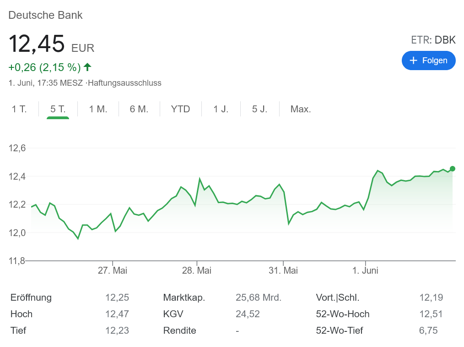Viewport: 464px width, 347px height.
Task: Switch to the 1 M. chart range
Action: 98,109
